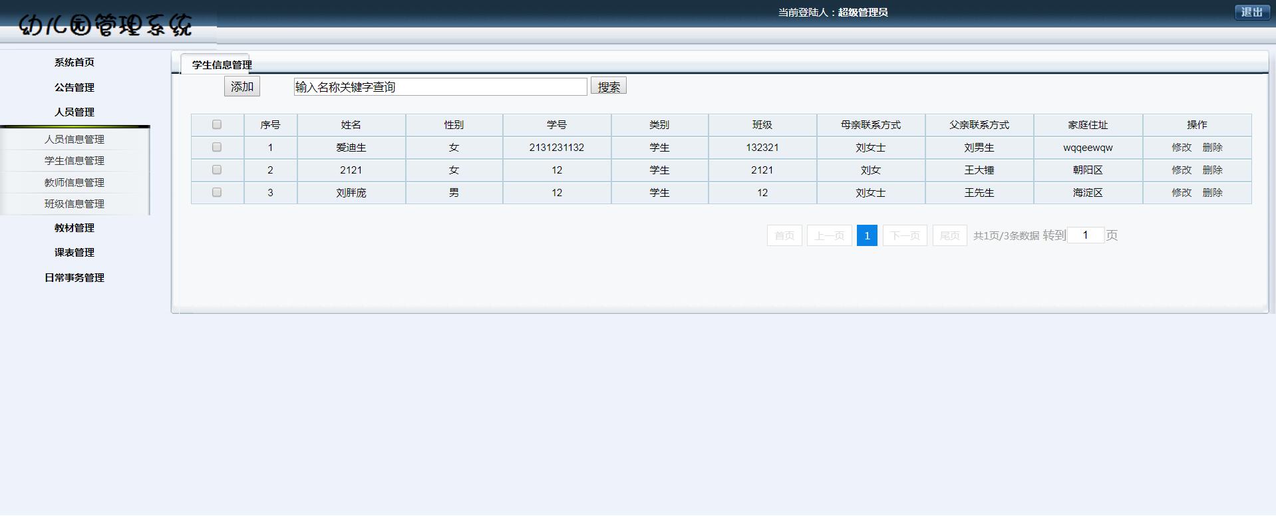Click 删除 for student 刘胖庞
The width and height of the screenshot is (1276, 516).
(1212, 193)
